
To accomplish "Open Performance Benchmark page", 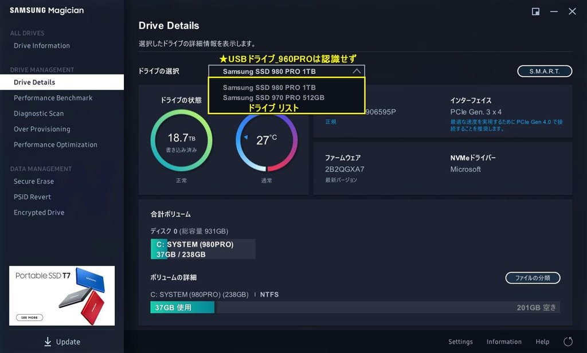I will point(53,97).
